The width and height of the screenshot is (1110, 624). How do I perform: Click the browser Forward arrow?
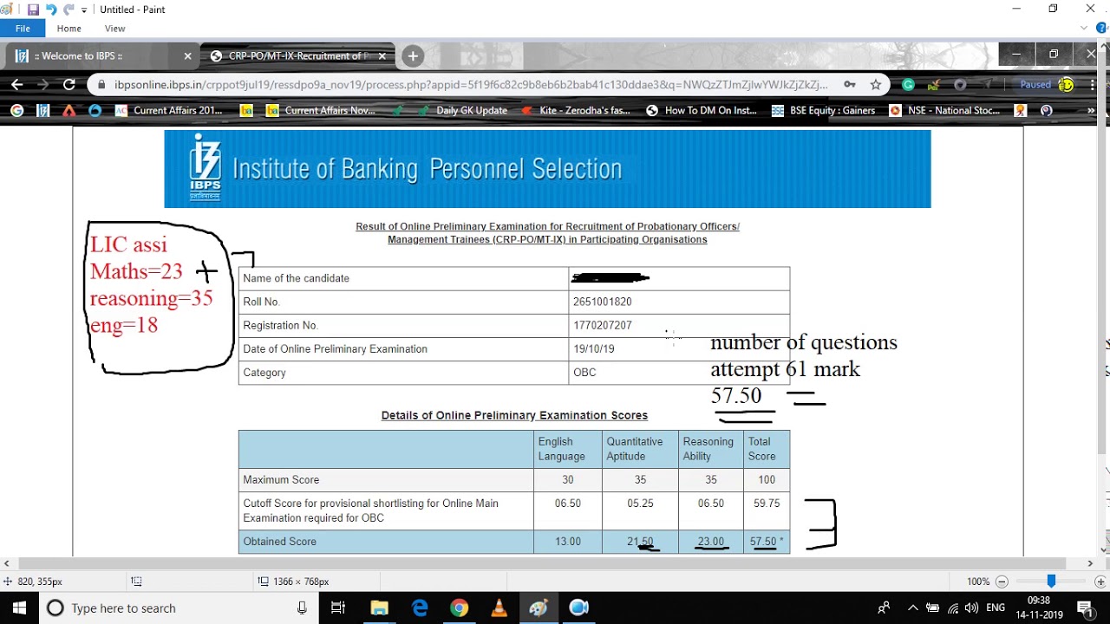pyautogui.click(x=43, y=84)
